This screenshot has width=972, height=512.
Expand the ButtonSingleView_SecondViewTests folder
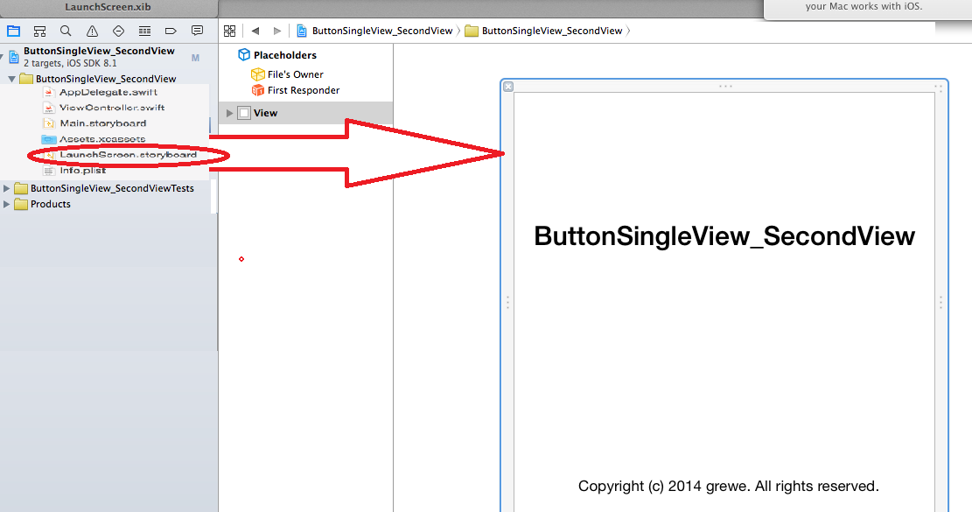[8, 188]
